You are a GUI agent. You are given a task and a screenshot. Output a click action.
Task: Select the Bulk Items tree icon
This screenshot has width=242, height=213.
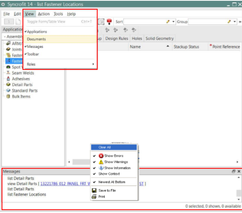8,96
